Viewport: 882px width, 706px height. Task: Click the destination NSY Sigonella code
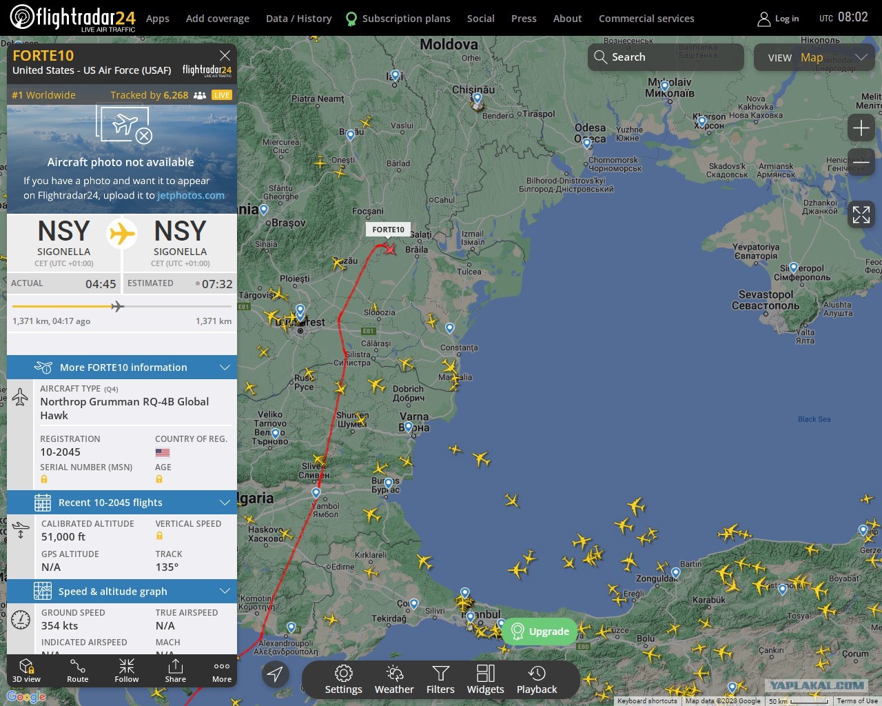click(x=180, y=232)
